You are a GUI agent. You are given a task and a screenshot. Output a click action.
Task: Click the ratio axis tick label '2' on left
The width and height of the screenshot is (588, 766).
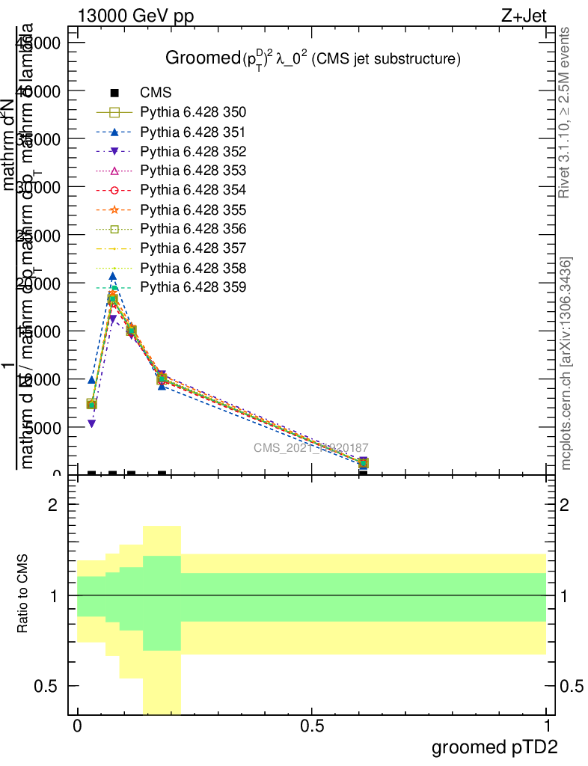pyautogui.click(x=53, y=505)
